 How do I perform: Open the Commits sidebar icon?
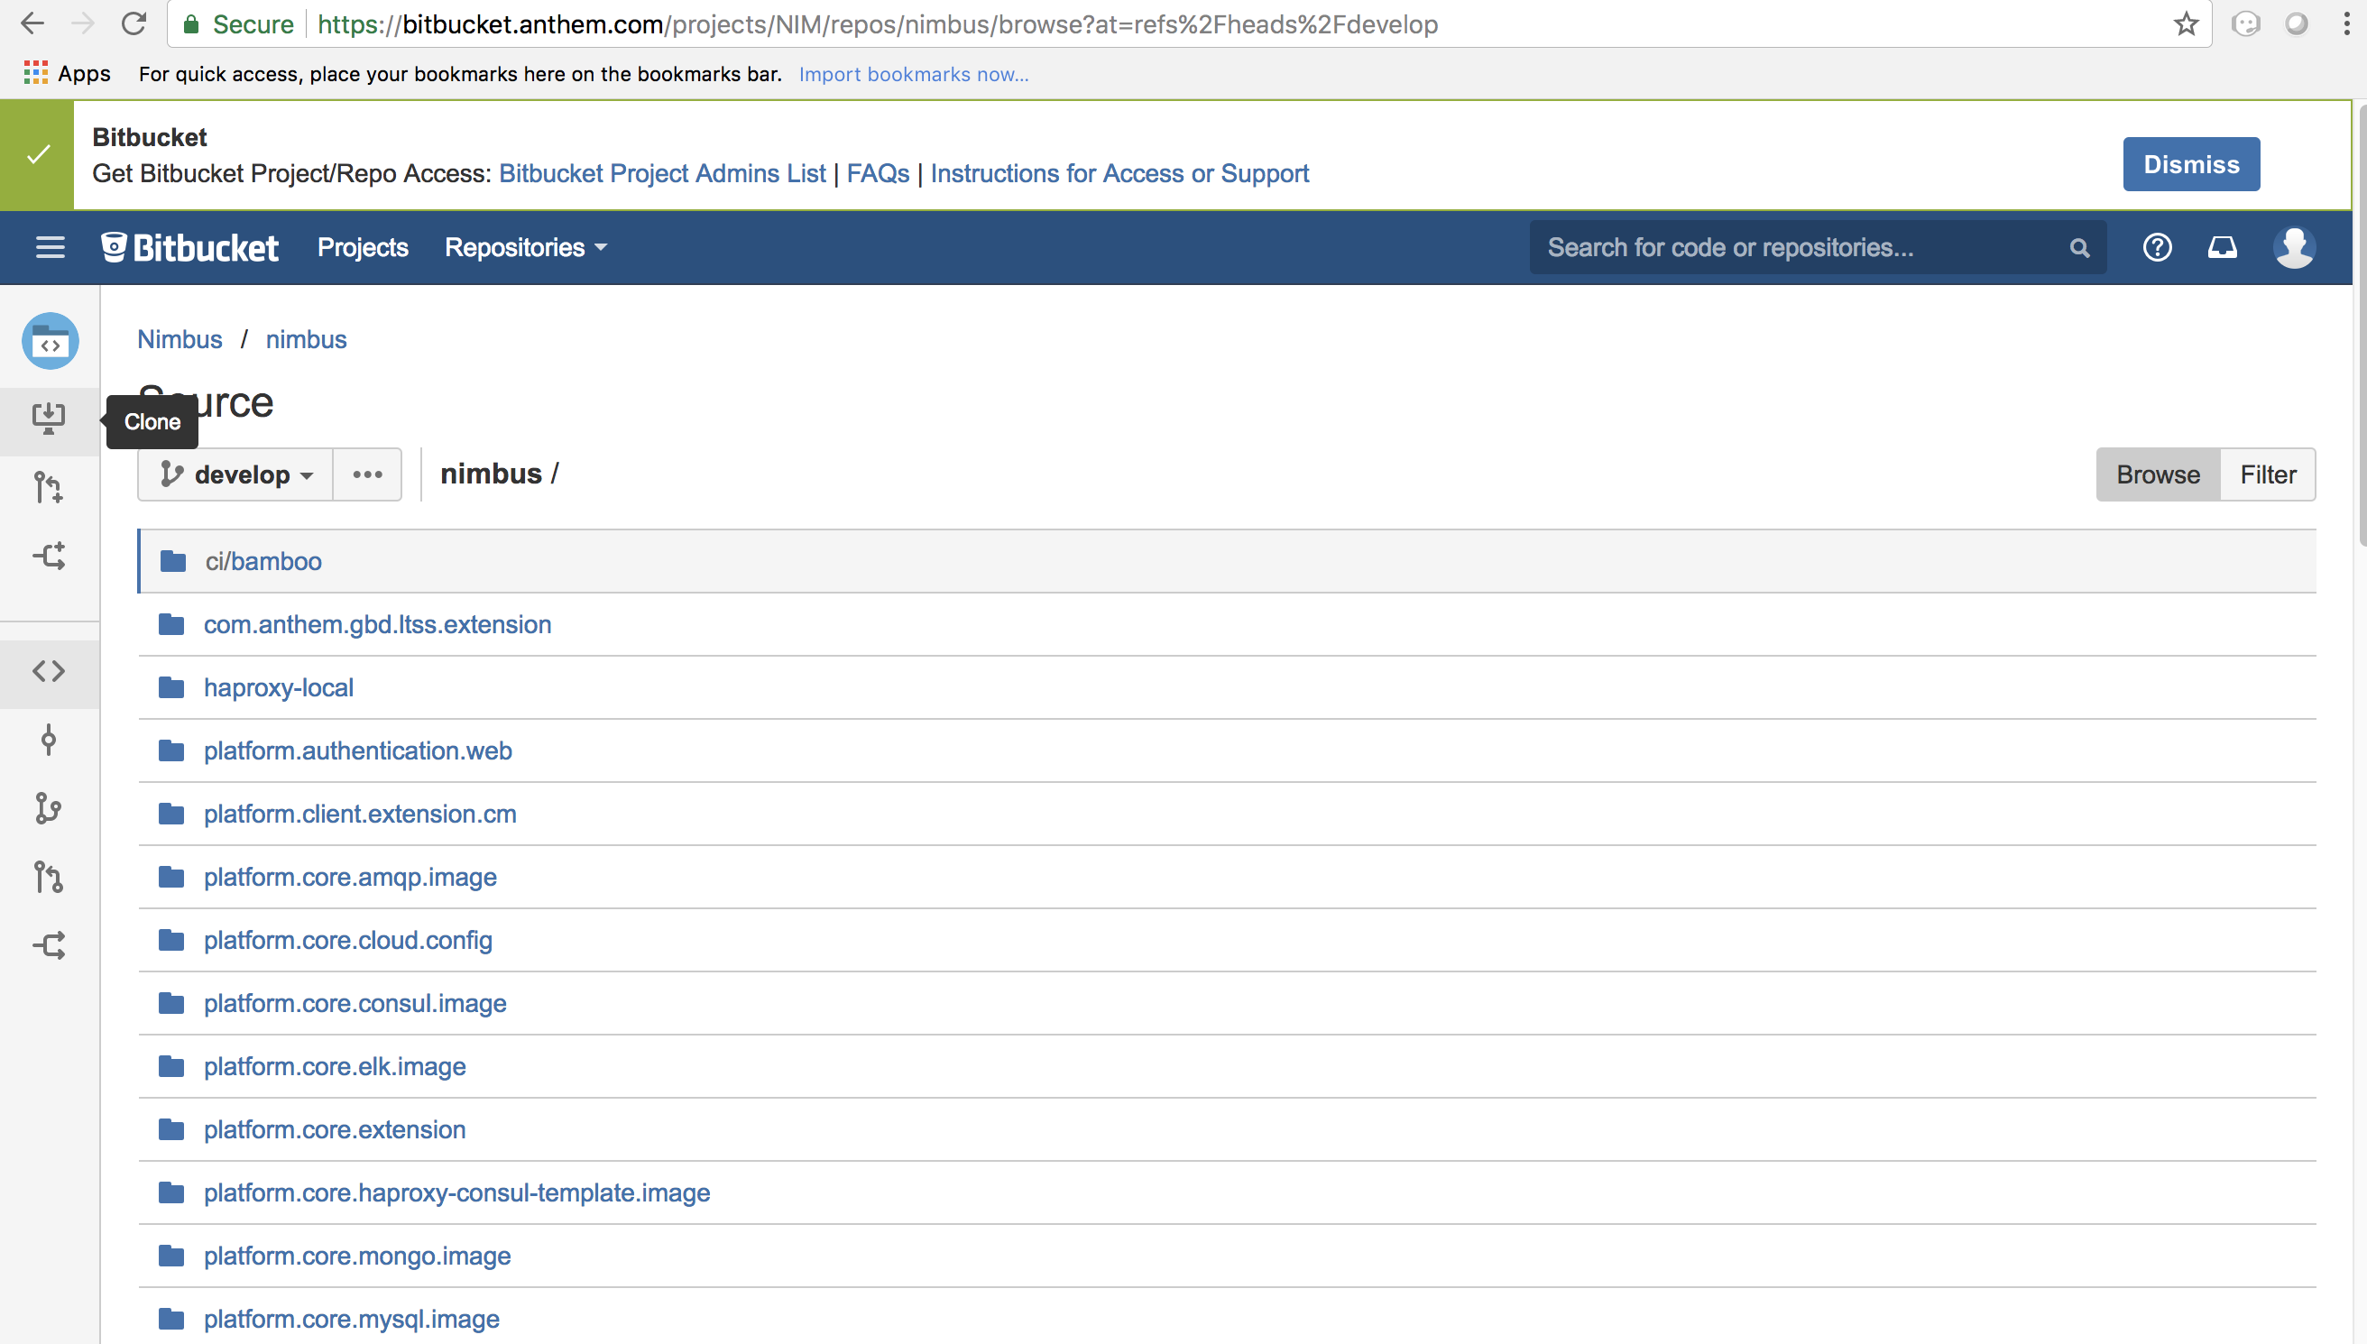(x=48, y=741)
